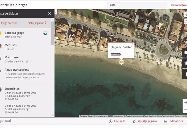Image resolution: width=187 pixels, height=128 pixels.
Task: Collapse the side panel with arrow handle
Action: pyautogui.click(x=56, y=13)
